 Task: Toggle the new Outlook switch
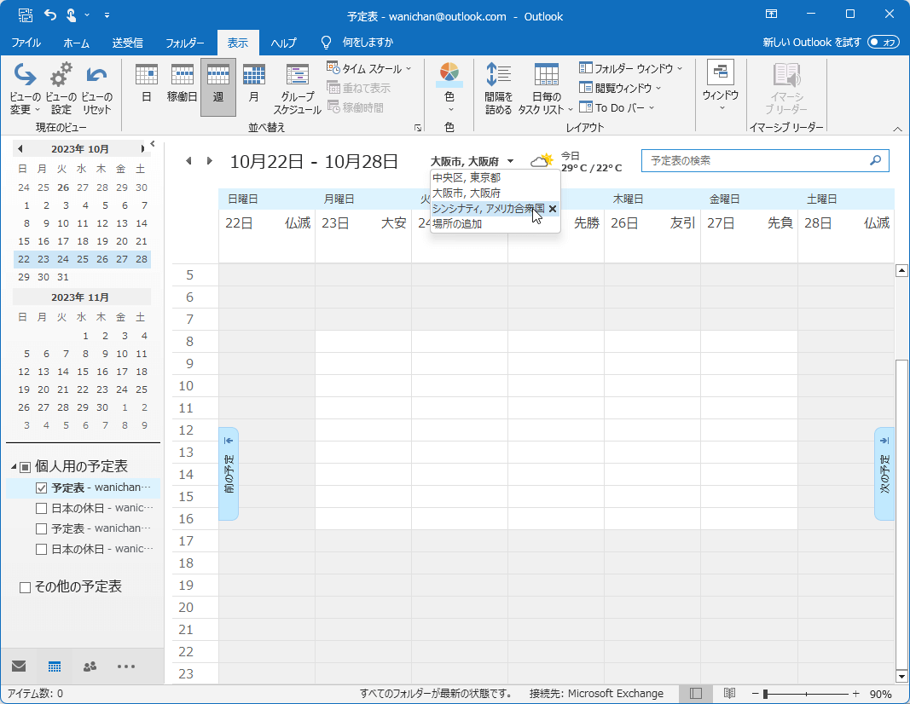click(884, 42)
